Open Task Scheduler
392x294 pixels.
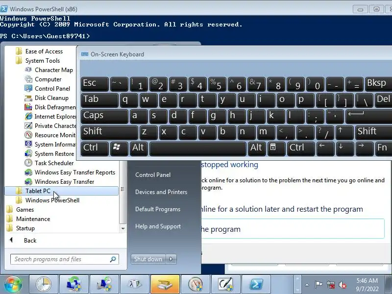pos(49,163)
